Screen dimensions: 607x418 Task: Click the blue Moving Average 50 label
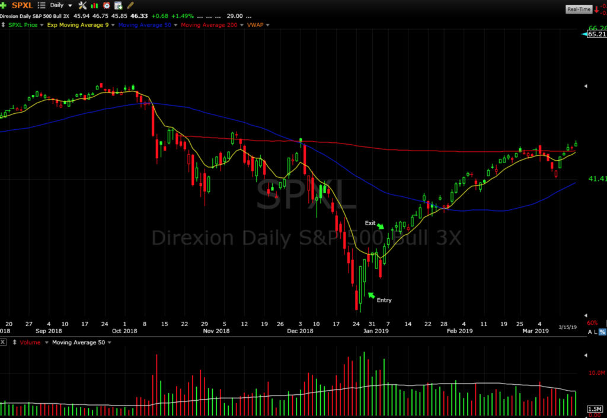coord(145,25)
